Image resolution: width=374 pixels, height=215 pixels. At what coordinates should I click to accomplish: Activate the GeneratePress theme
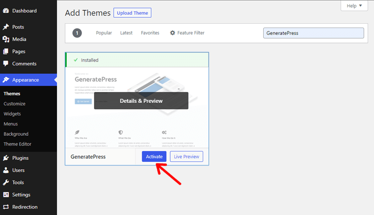coord(154,156)
